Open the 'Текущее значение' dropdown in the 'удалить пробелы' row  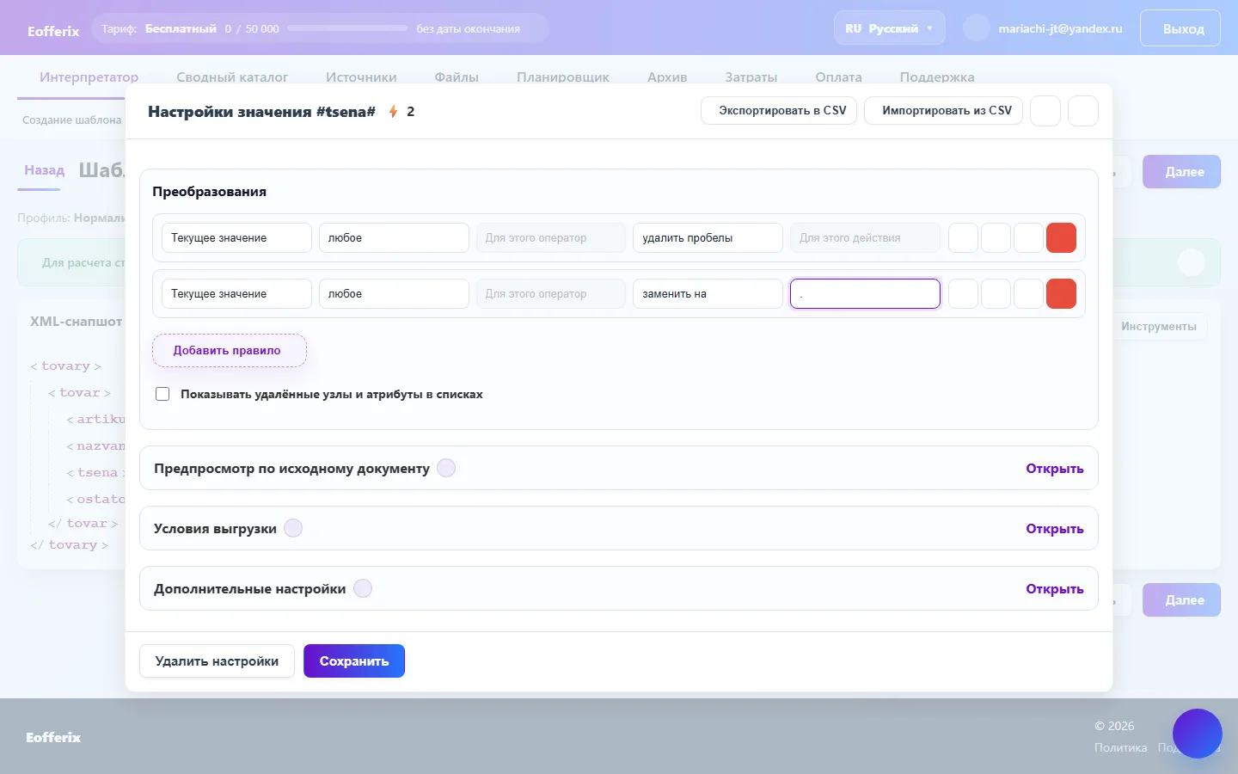click(236, 238)
